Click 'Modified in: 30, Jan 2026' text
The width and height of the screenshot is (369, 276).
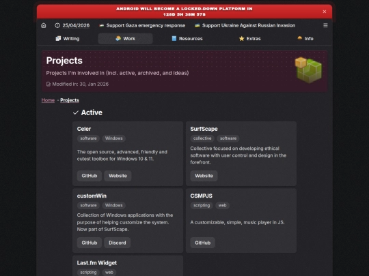click(80, 84)
